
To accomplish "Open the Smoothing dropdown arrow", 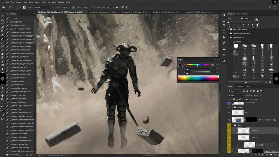I will coord(113,7).
